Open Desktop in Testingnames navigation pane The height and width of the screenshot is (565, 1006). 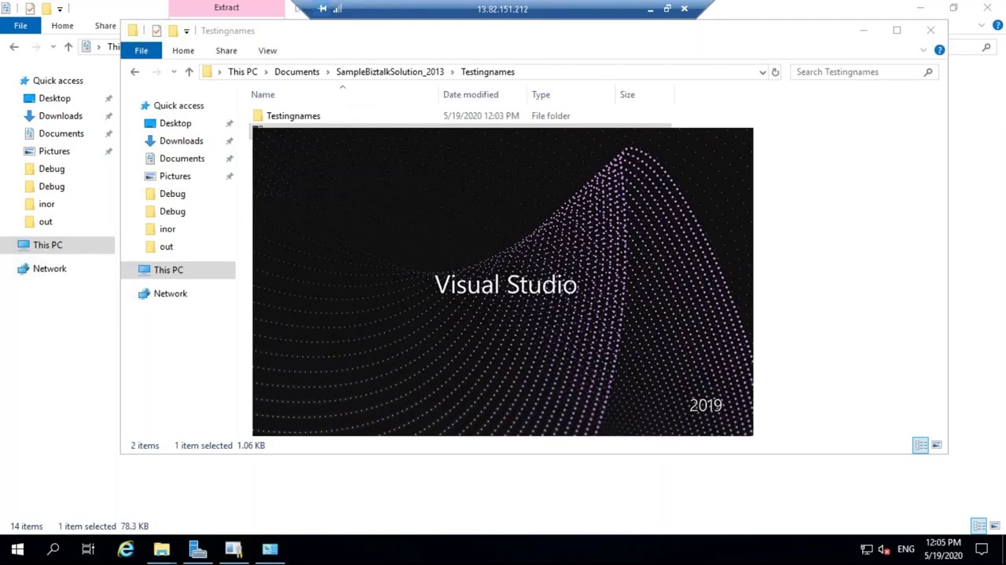[175, 123]
